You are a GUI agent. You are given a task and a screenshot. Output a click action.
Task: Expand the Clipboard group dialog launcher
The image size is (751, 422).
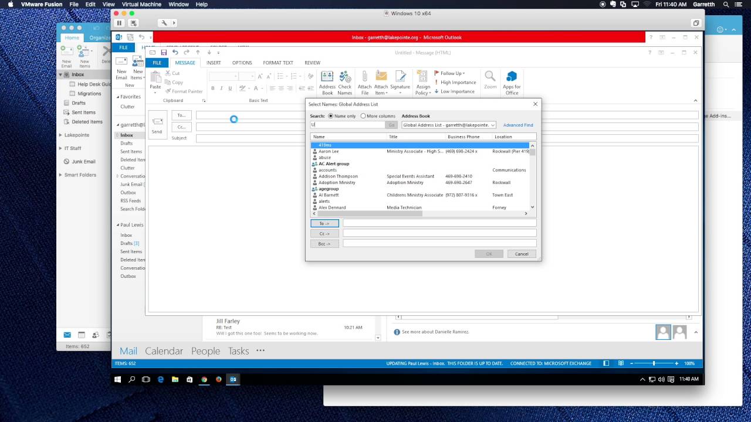(x=204, y=101)
